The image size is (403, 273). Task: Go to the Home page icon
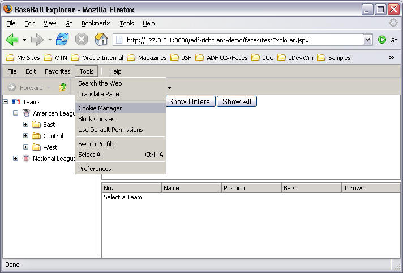pos(101,40)
